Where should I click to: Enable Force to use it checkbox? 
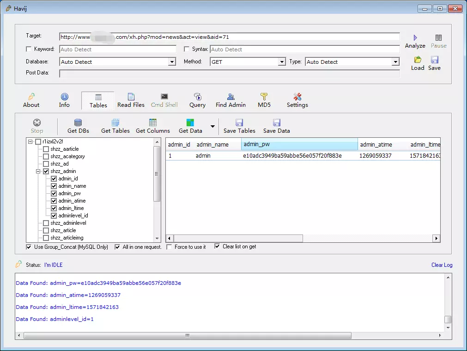point(169,247)
